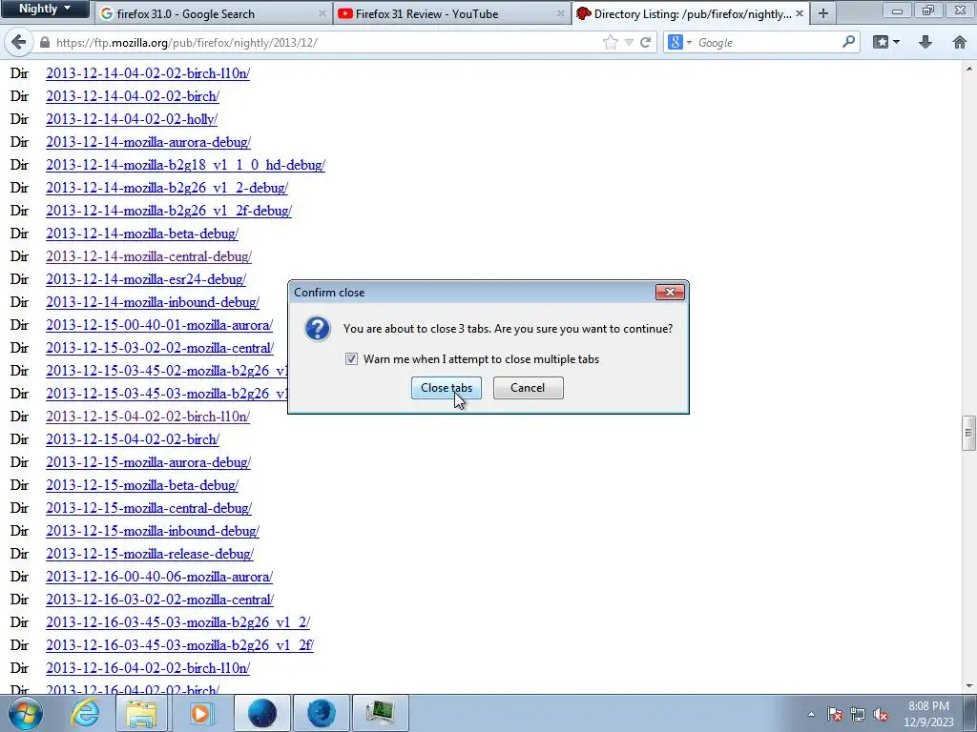Open 2013-12-14-mozilla-beta-debug directory
Screen dimensions: 977x732
[142, 234]
